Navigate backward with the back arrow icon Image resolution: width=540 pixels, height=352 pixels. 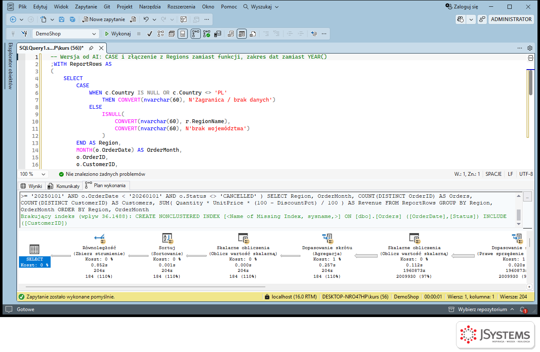coord(13,19)
